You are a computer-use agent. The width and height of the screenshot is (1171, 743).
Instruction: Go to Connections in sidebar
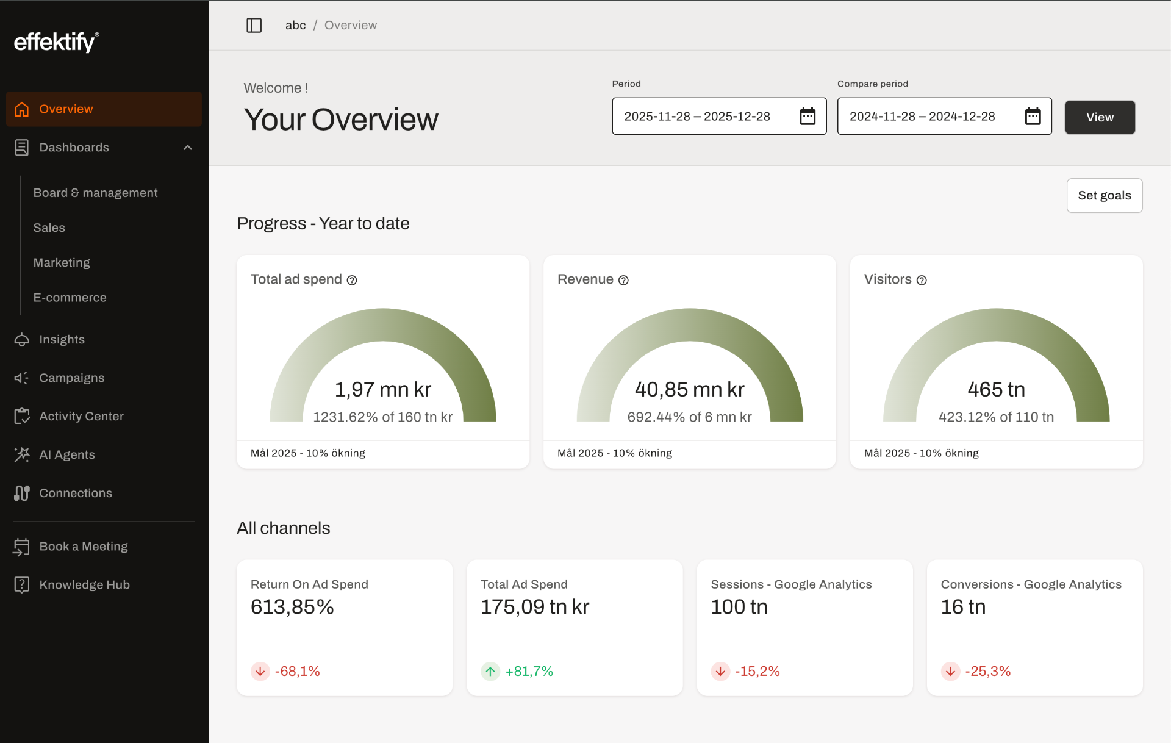coord(75,493)
